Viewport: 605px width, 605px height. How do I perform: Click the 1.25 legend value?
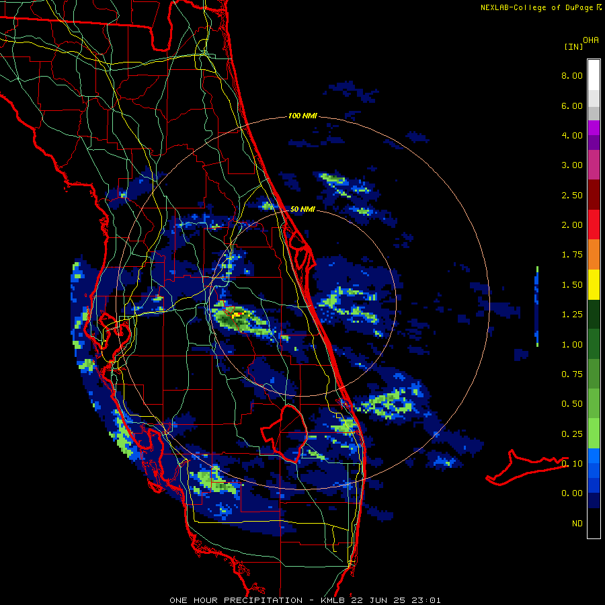pyautogui.click(x=572, y=315)
